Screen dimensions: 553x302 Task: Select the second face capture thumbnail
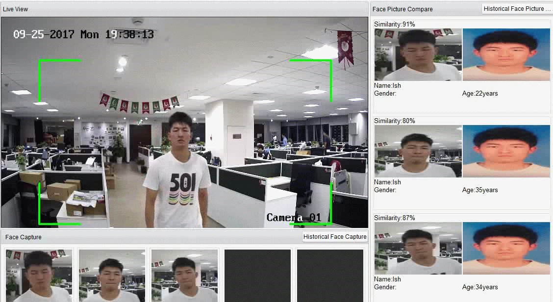tap(112, 276)
